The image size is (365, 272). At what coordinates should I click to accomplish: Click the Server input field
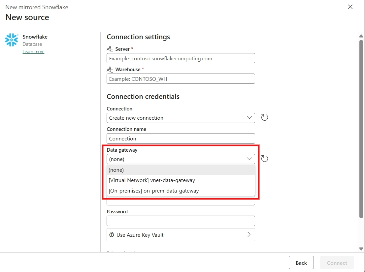click(x=181, y=58)
